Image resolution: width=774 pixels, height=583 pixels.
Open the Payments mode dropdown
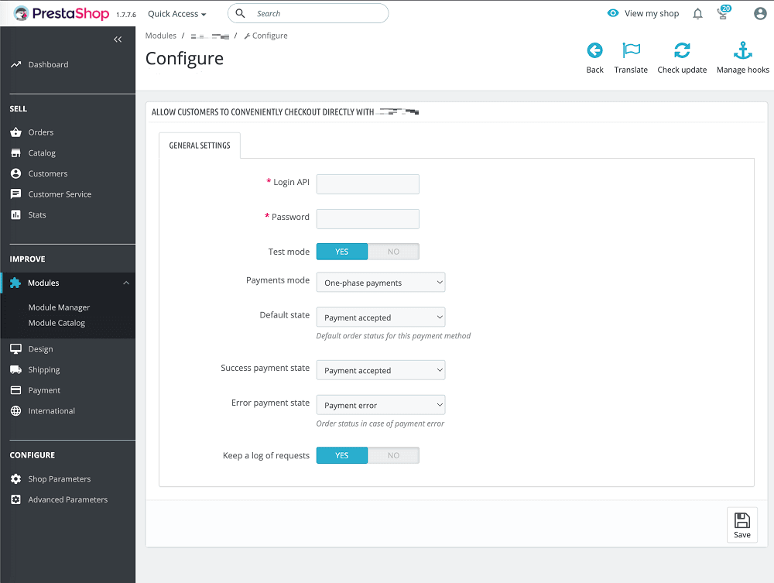[x=380, y=282]
